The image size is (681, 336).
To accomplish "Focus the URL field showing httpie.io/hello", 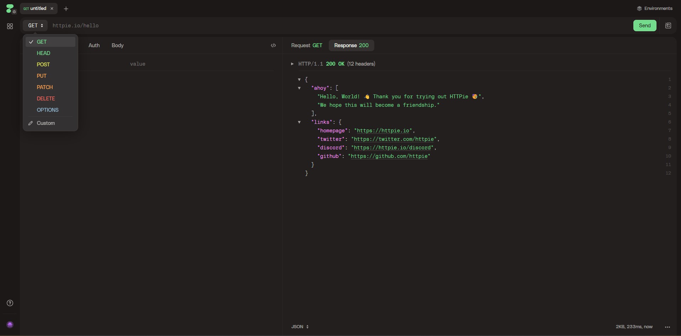I will coord(339,26).
